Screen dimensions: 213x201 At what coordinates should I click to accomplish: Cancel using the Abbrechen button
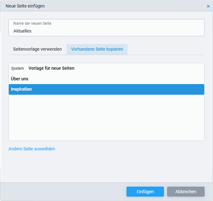(185, 191)
